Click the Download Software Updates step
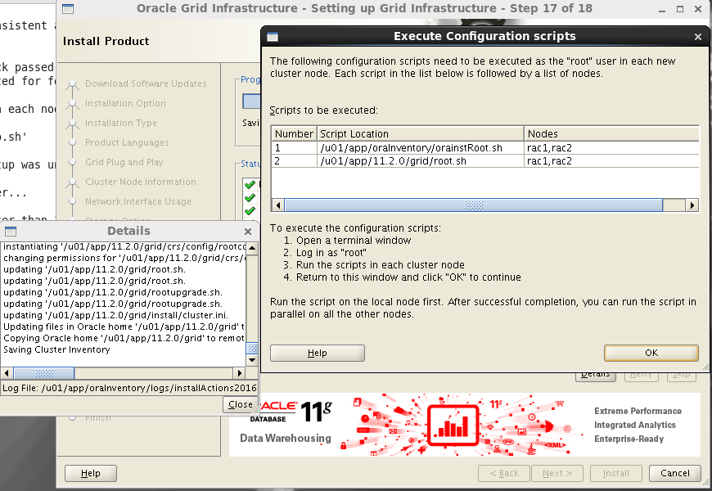This screenshot has height=491, width=712. click(146, 83)
